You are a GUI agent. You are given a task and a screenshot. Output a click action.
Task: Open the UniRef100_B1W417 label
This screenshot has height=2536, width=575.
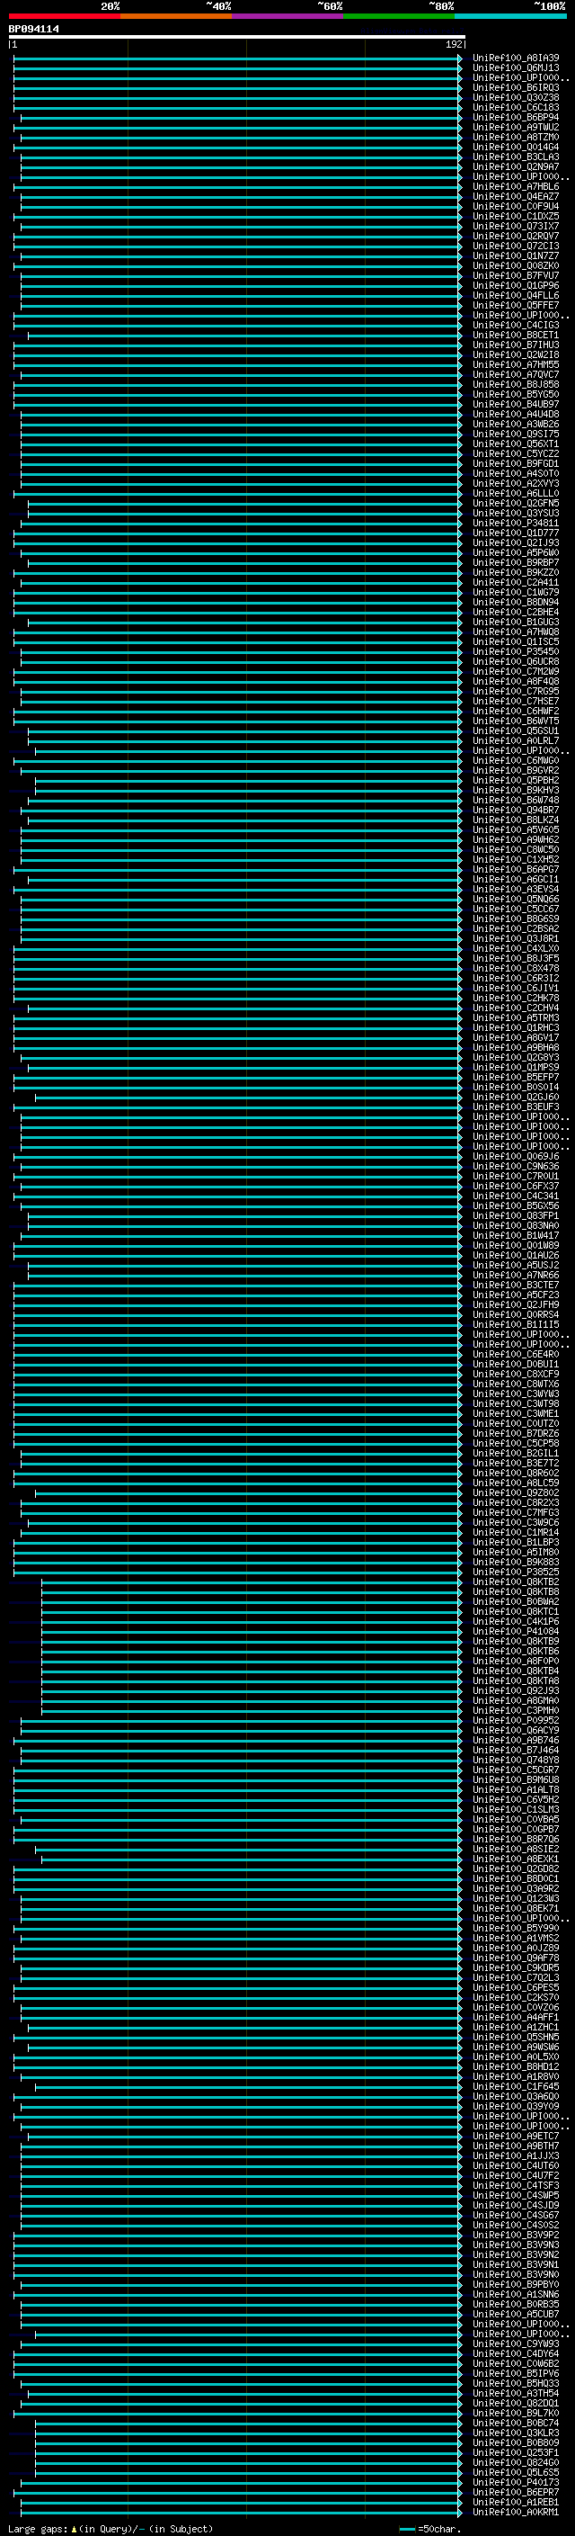[x=515, y=1235]
